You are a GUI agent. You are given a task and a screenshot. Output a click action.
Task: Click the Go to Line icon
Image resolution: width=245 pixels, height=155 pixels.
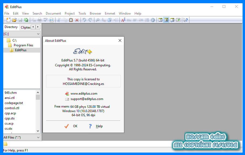point(115,20)
